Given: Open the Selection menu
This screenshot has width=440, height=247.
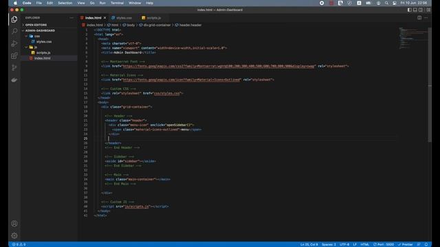Looking at the screenshot, I should click(x=65, y=3).
